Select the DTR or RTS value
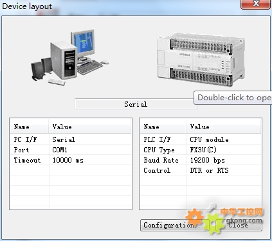 209,170
